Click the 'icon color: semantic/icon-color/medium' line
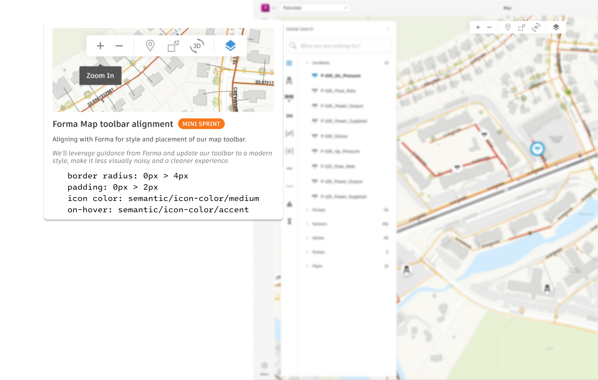The image size is (598, 380). pyautogui.click(x=163, y=199)
